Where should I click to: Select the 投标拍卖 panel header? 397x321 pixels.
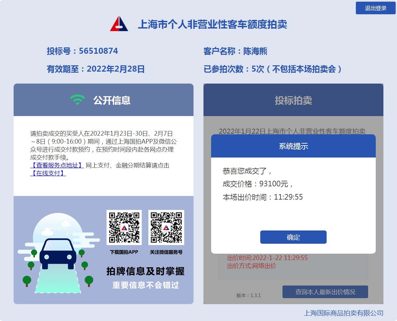pos(293,100)
